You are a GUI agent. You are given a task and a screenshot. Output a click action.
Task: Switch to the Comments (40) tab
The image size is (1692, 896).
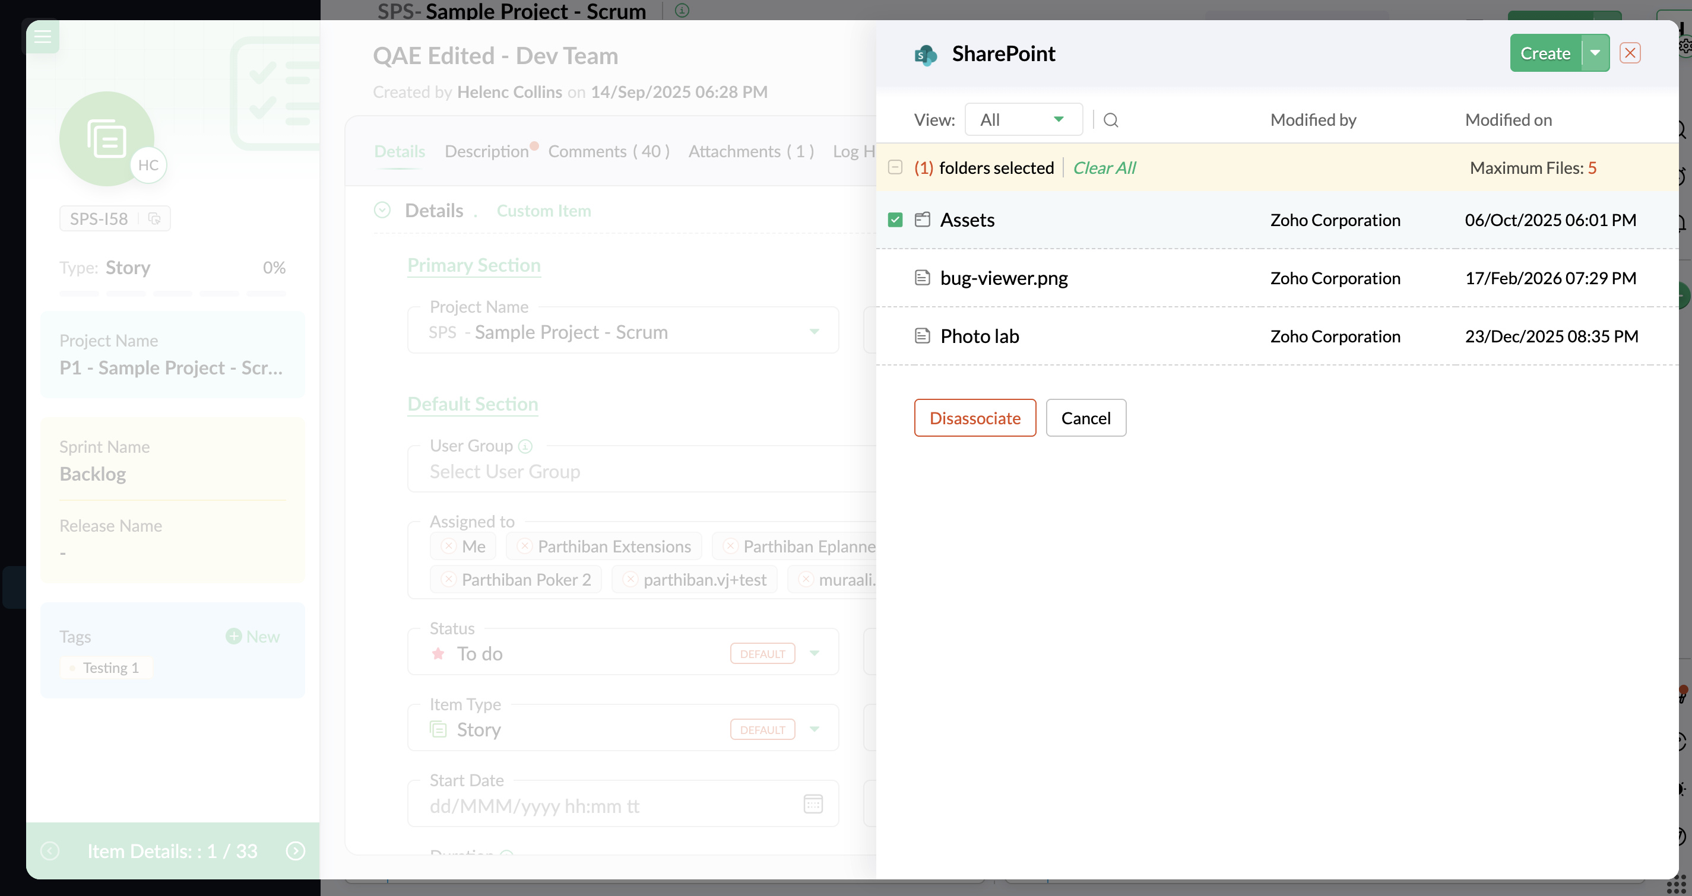click(x=608, y=152)
